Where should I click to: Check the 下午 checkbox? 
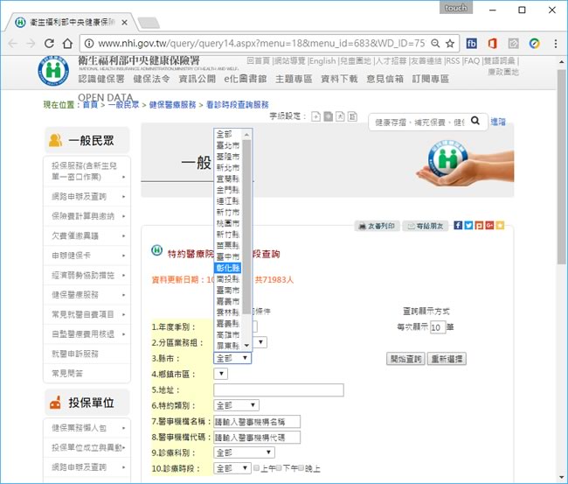click(x=280, y=469)
